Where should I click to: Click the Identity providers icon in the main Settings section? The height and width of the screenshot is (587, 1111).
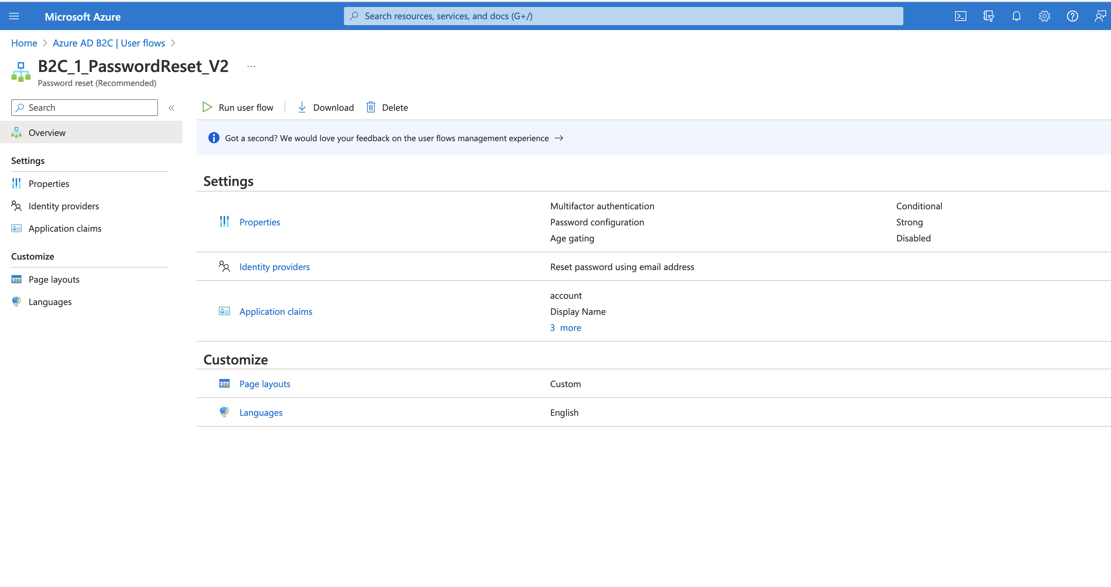click(224, 266)
